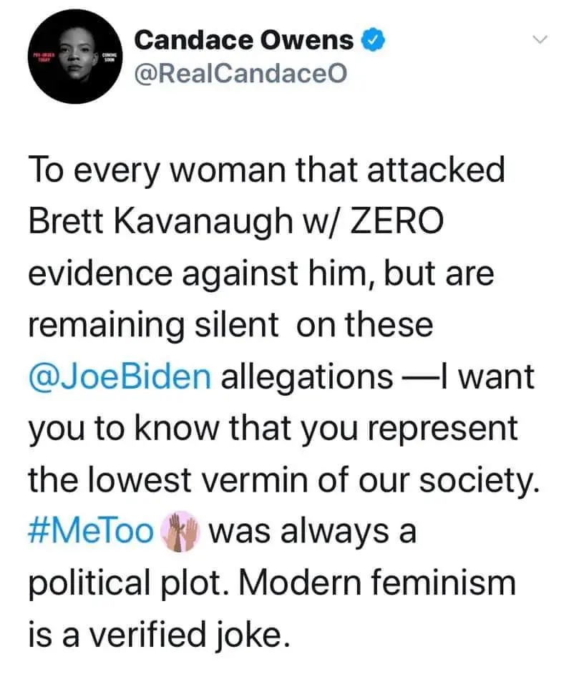
Task: Click the phrase 'remaining silent'
Action: click(153, 325)
